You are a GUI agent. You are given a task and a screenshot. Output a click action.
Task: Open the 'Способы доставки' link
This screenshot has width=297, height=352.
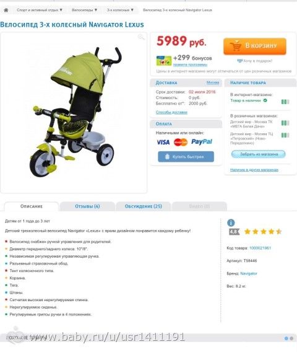tap(171, 112)
